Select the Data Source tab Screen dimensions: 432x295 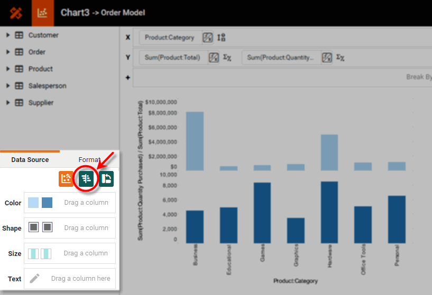pyautogui.click(x=30, y=159)
